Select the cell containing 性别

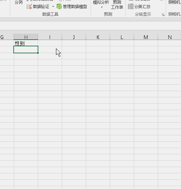pyautogui.click(x=26, y=43)
